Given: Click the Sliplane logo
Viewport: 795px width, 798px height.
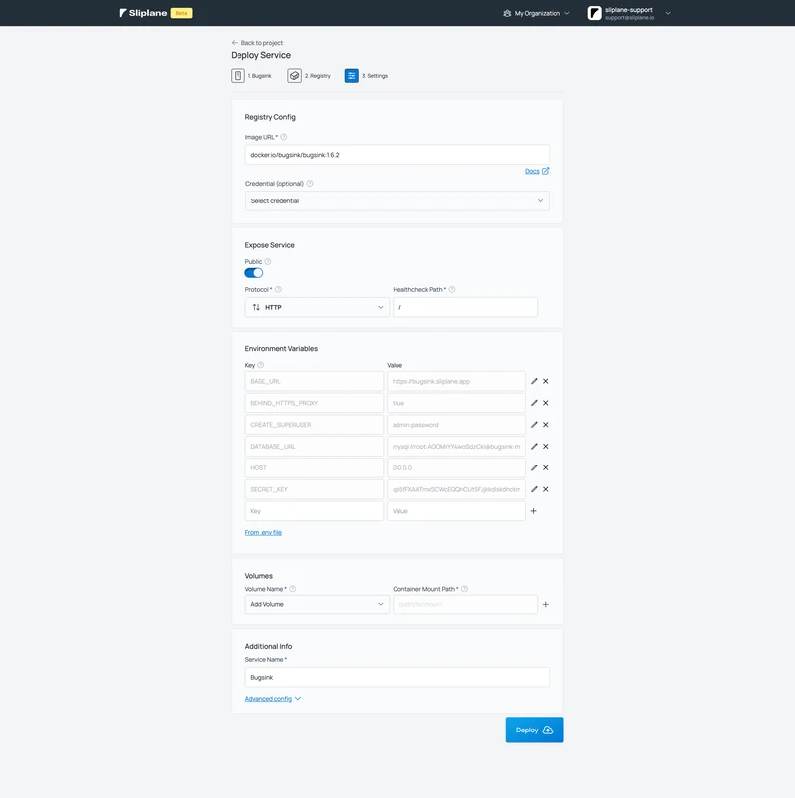Looking at the screenshot, I should [144, 13].
